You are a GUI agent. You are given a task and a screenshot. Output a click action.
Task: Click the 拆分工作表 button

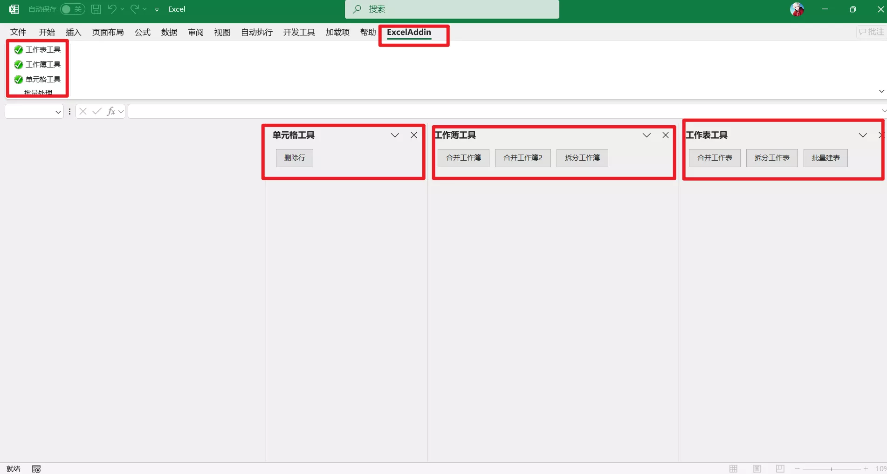pyautogui.click(x=772, y=158)
